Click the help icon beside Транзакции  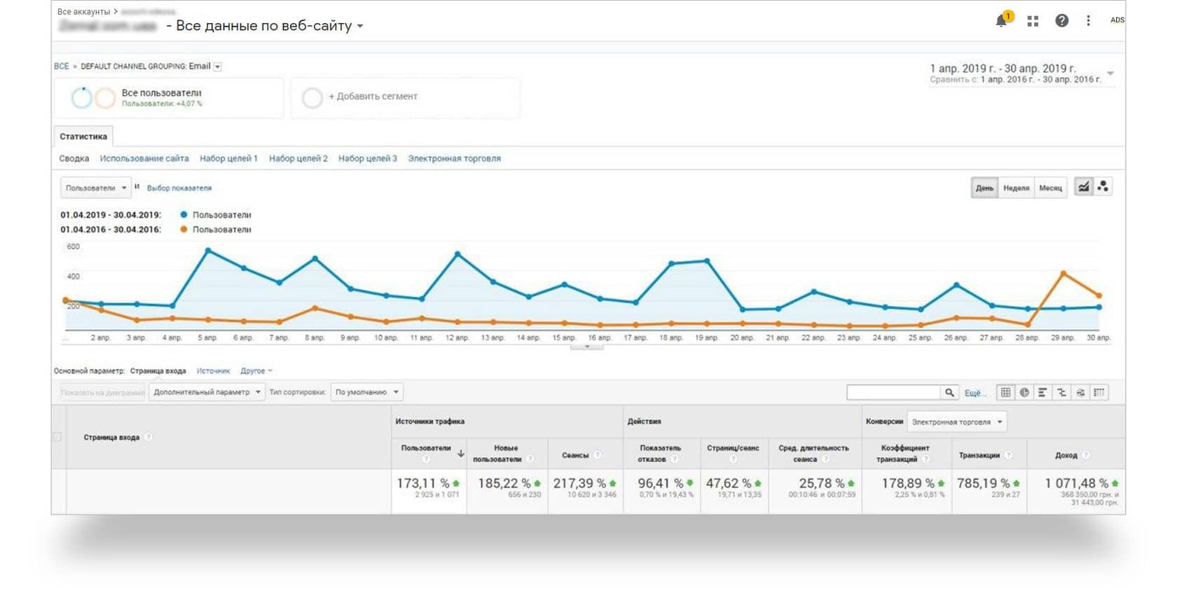[1008, 455]
